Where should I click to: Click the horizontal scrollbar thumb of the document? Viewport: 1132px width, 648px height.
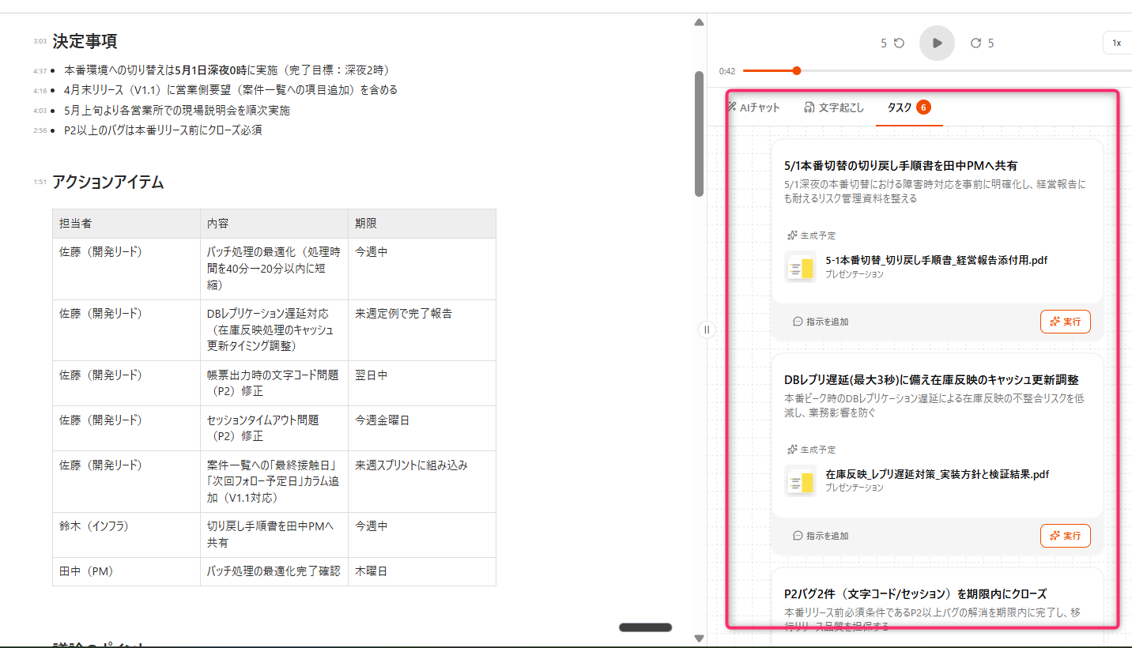[x=645, y=627]
